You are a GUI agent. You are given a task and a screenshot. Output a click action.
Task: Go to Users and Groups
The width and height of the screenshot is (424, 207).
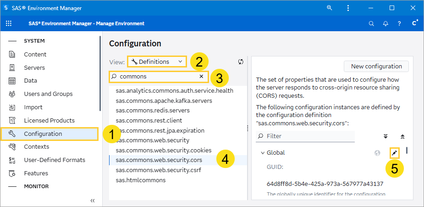point(49,94)
